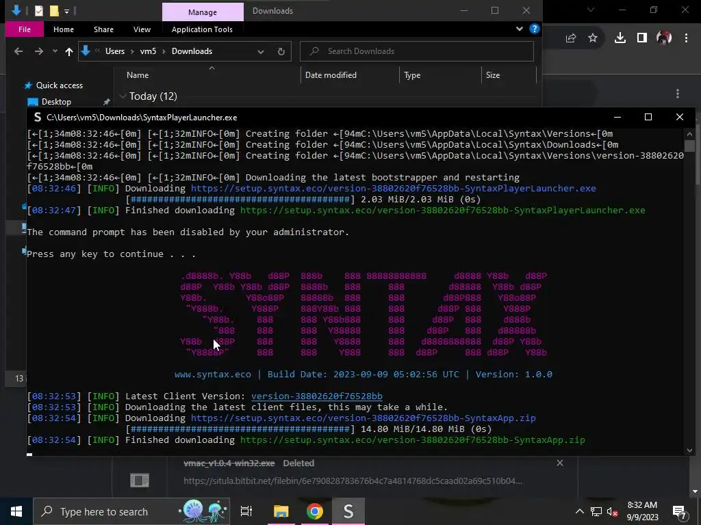Viewport: 701px width, 525px height.
Task: Sort files by Size column
Action: click(493, 75)
